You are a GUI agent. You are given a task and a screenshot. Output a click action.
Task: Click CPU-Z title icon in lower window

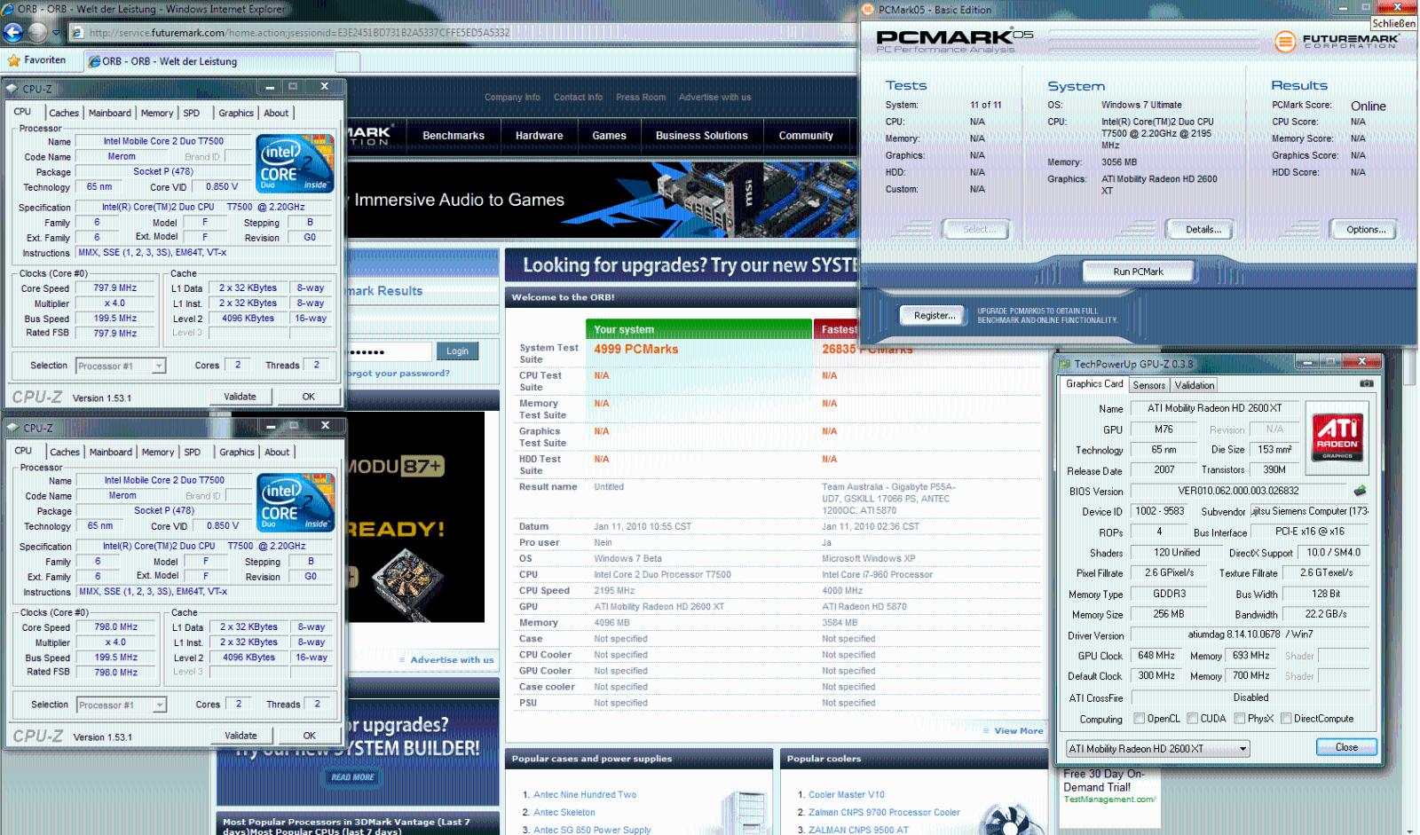coord(13,428)
